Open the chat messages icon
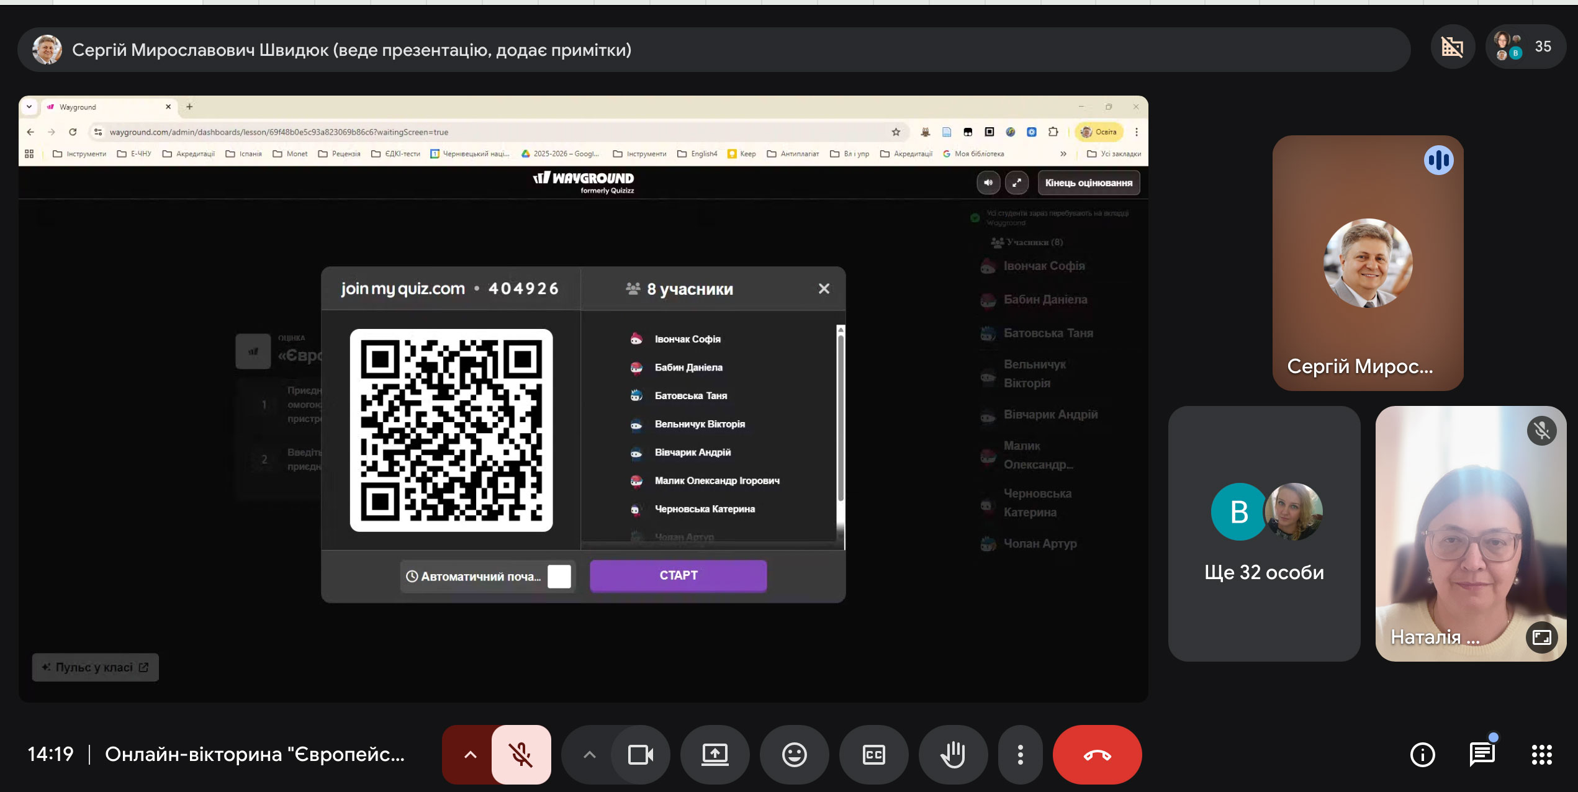Screen dimensions: 1578x792 pyautogui.click(x=1482, y=755)
